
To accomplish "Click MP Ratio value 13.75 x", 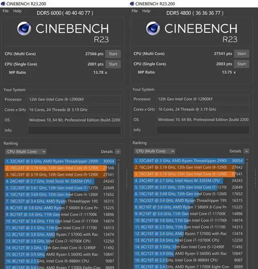I will pyautogui.click(x=229, y=72).
